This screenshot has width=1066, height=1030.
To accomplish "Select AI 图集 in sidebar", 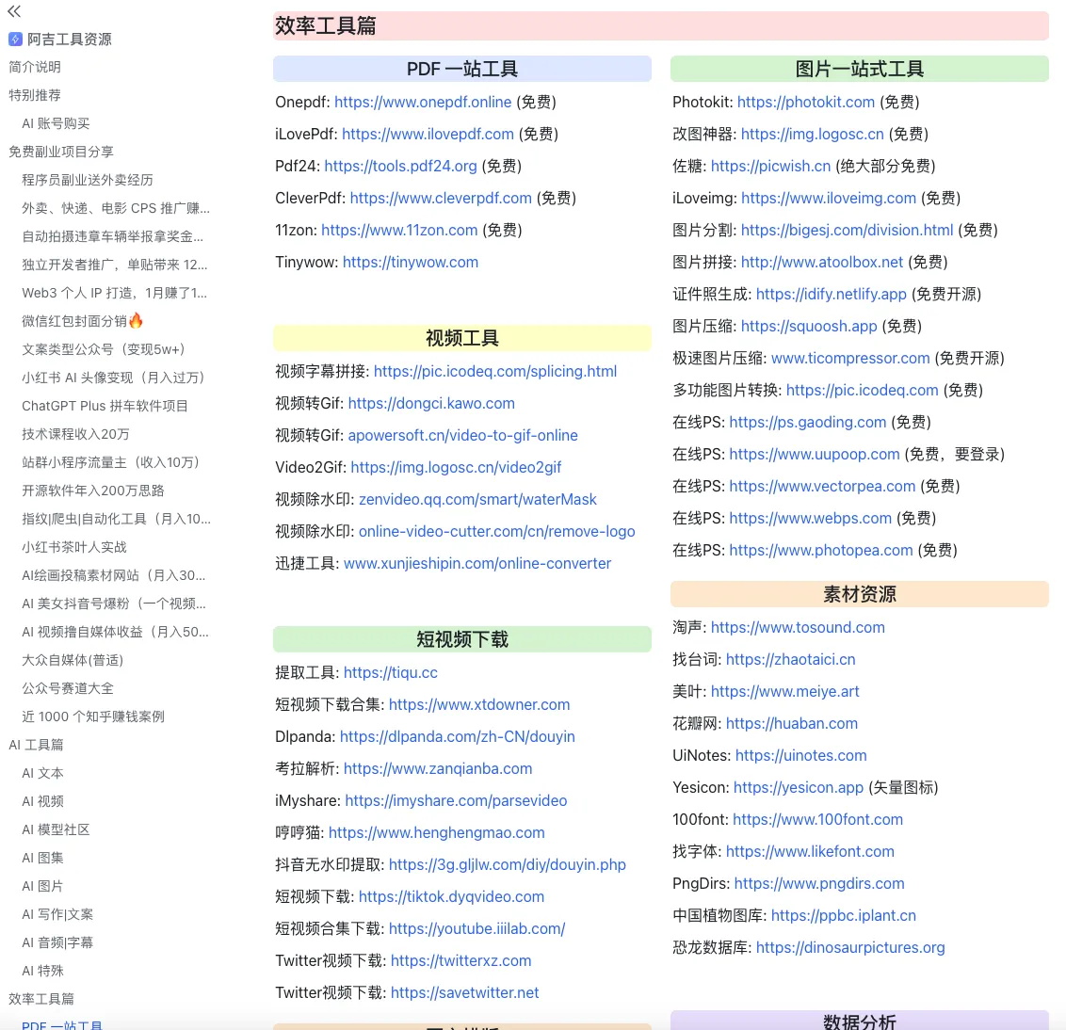I will coord(42,858).
